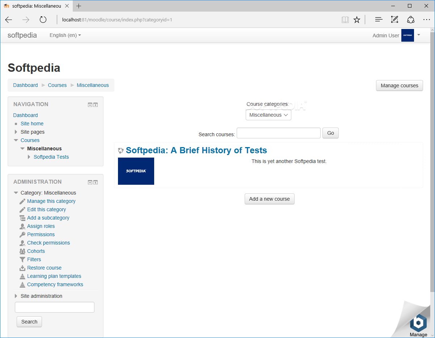Click the administration search text box
435x338 pixels.
click(55, 307)
